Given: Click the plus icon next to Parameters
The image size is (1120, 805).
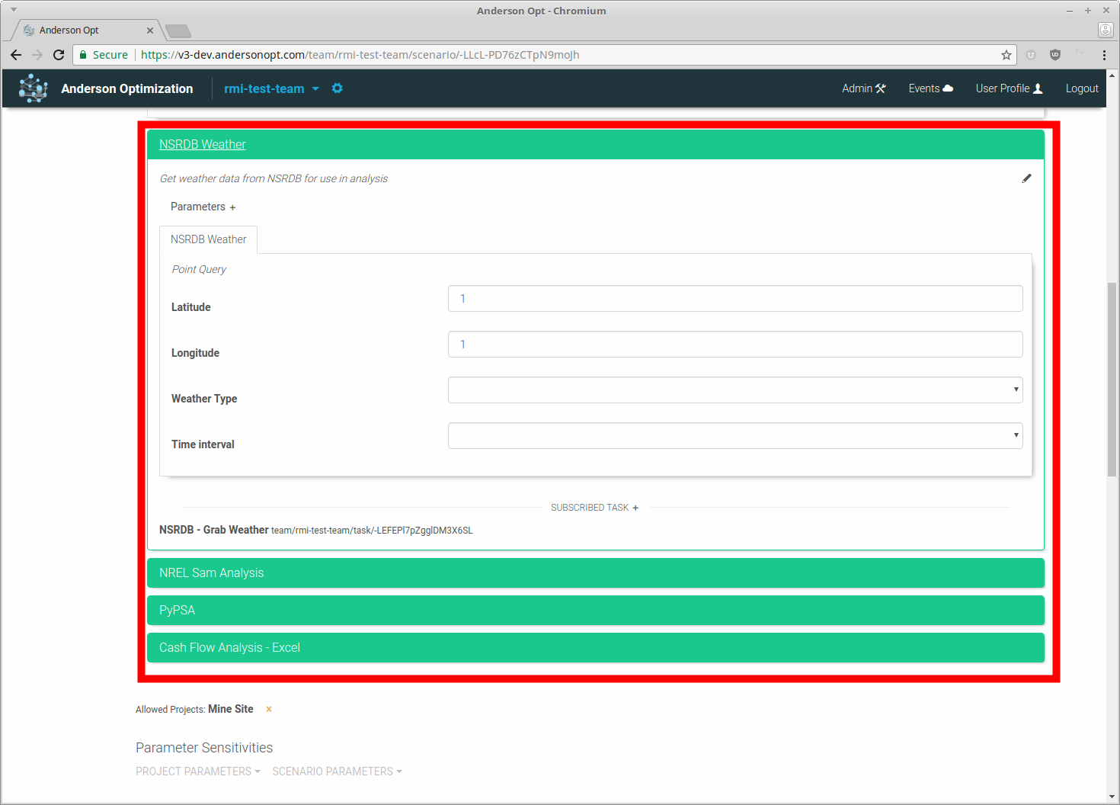Looking at the screenshot, I should 232,207.
